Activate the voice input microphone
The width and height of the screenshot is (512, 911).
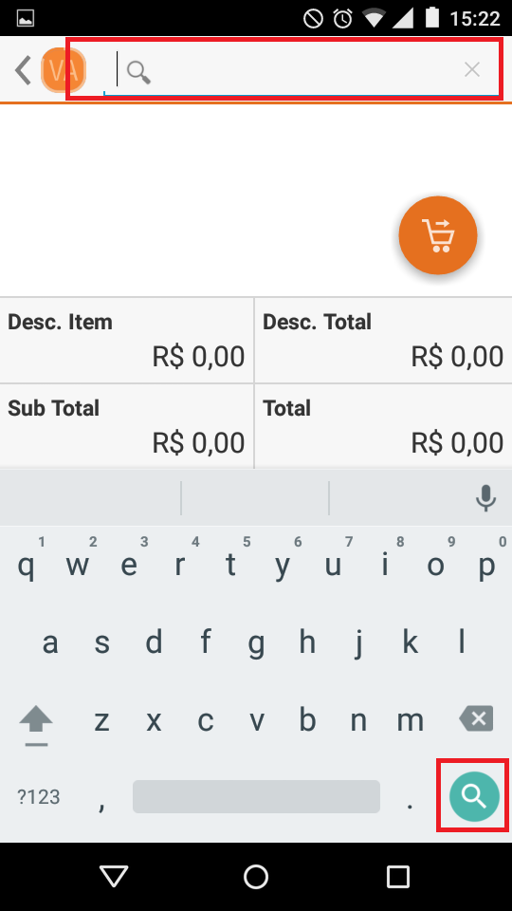pyautogui.click(x=485, y=498)
